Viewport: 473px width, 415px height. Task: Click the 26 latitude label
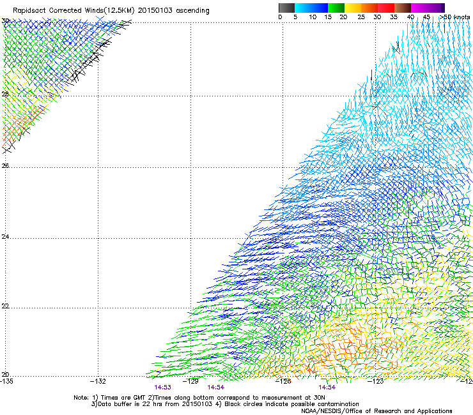(x=5, y=165)
